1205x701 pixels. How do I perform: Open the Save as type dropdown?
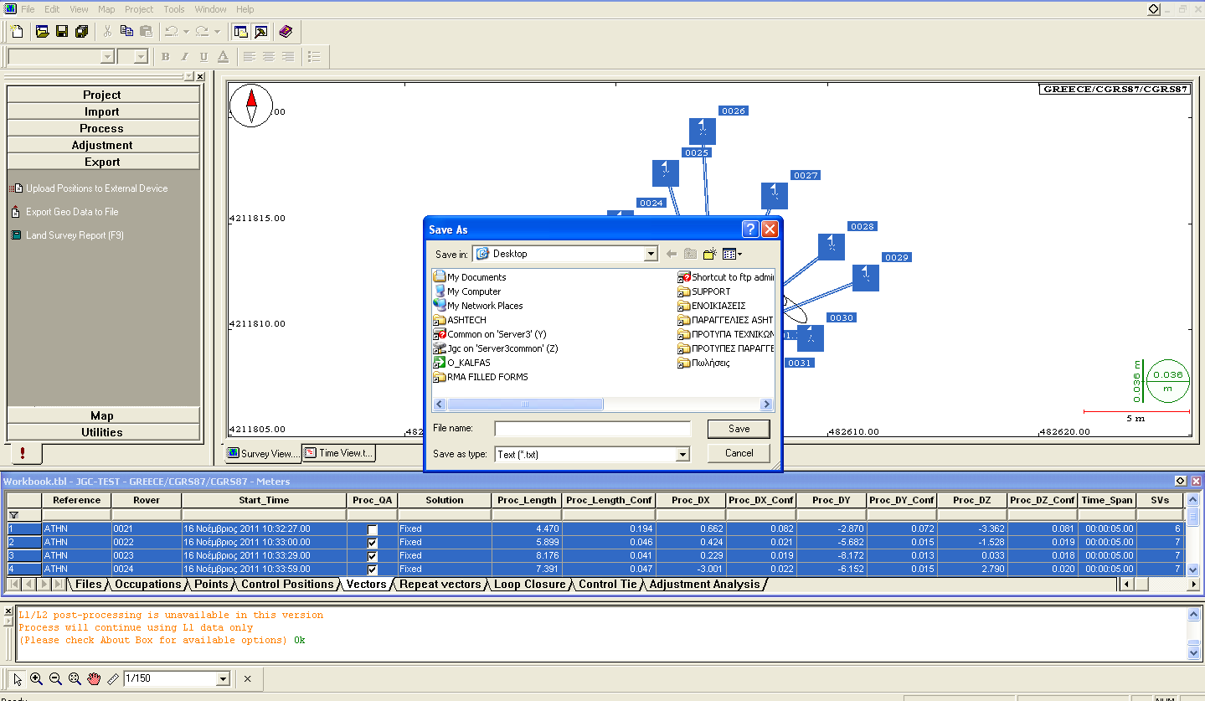coord(683,454)
